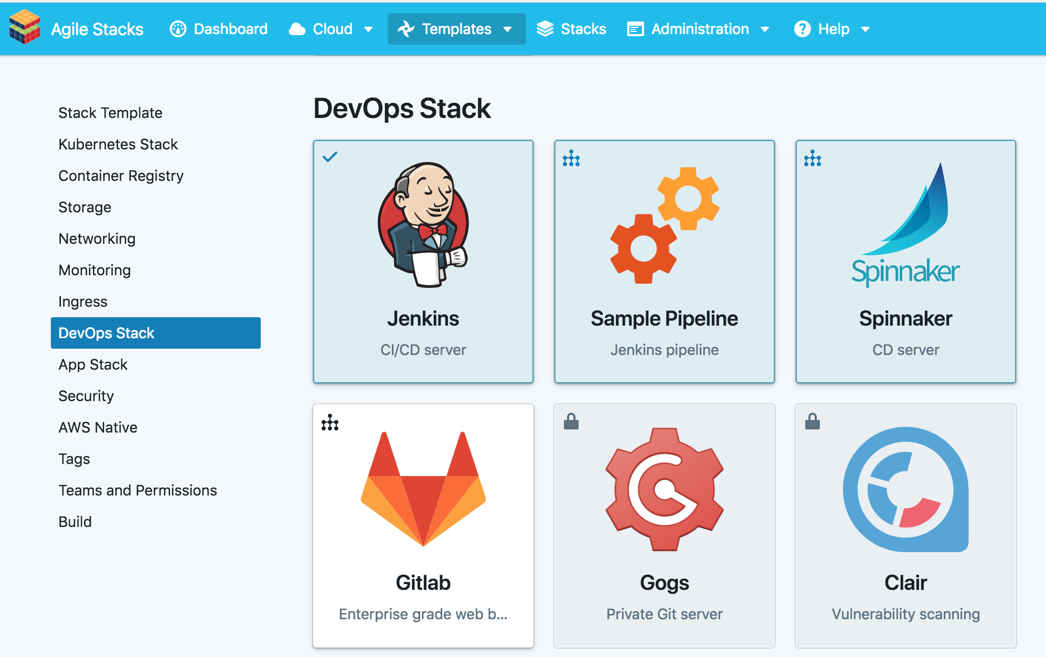
Task: Click the 'Vulnerability scanning' description
Action: (906, 614)
